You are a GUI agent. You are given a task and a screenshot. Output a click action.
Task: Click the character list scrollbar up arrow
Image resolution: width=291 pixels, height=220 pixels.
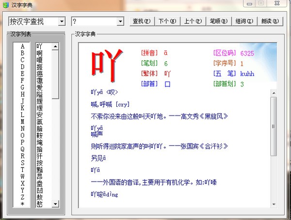[x=55, y=47]
